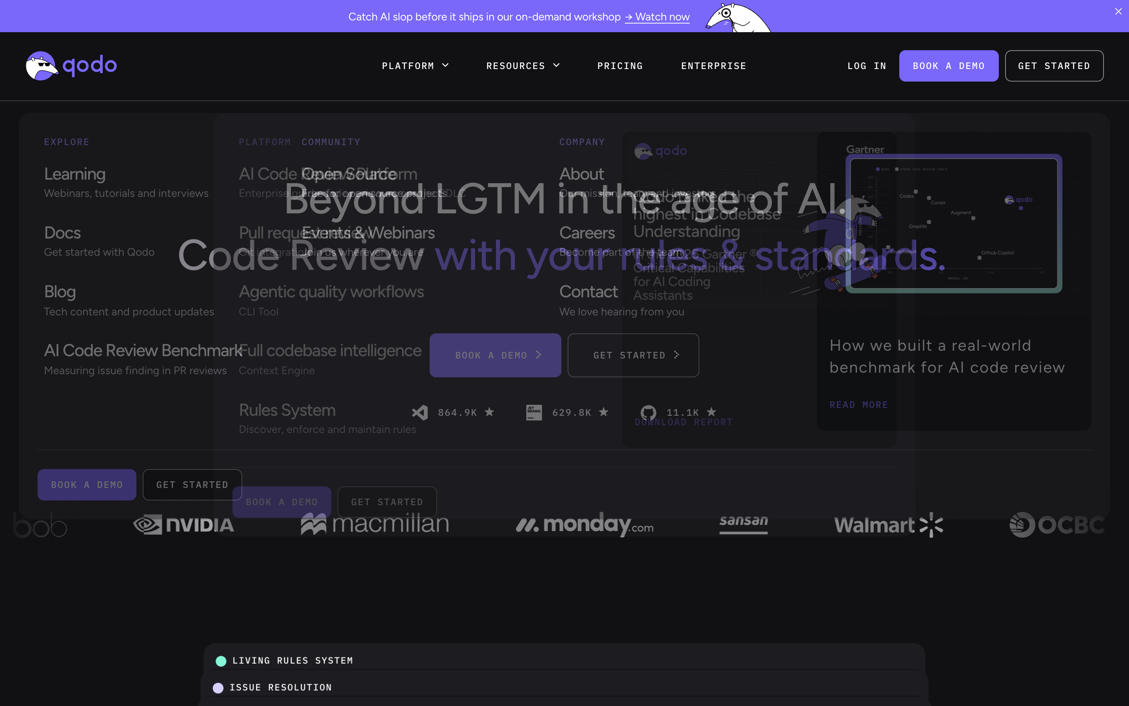
Task: Click the VS Code icon next to 864.9K
Action: click(x=420, y=412)
